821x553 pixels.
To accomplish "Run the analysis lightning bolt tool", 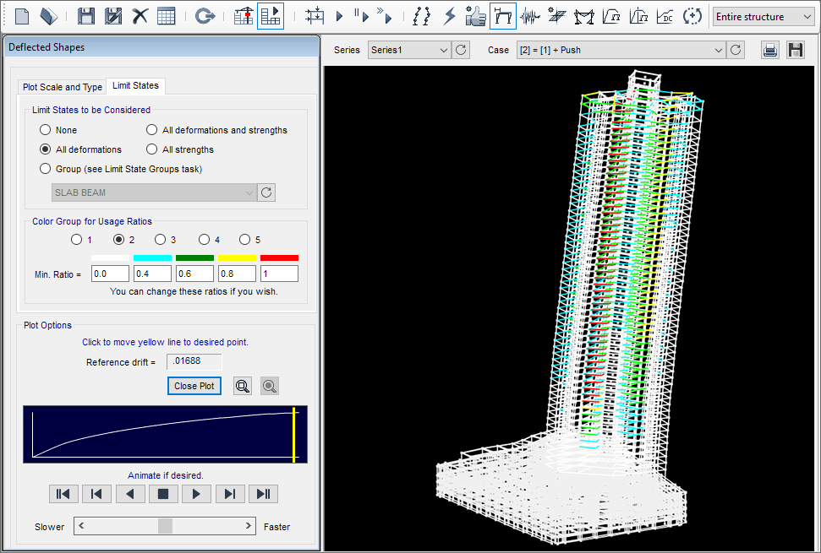I will point(449,15).
